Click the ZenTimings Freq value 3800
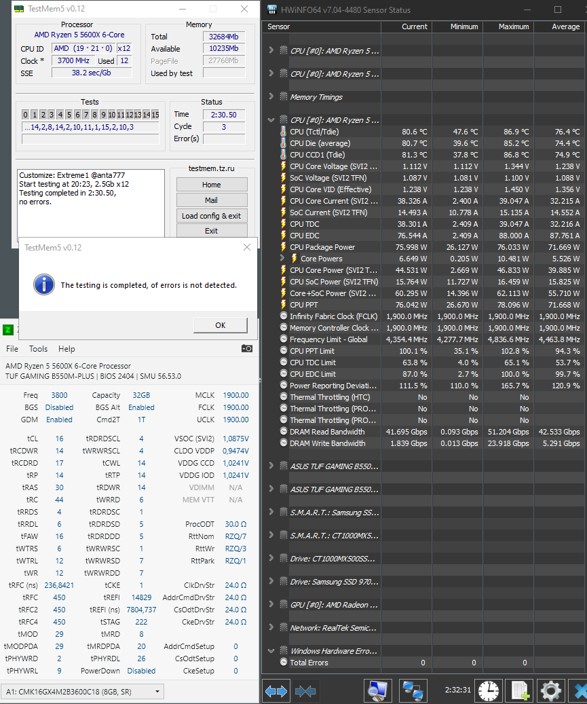 59,395
